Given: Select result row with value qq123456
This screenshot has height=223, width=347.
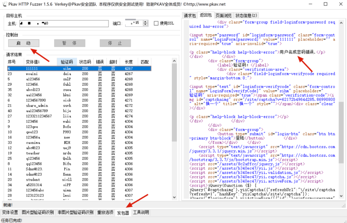Looking at the screenshot, I should [79, 164].
